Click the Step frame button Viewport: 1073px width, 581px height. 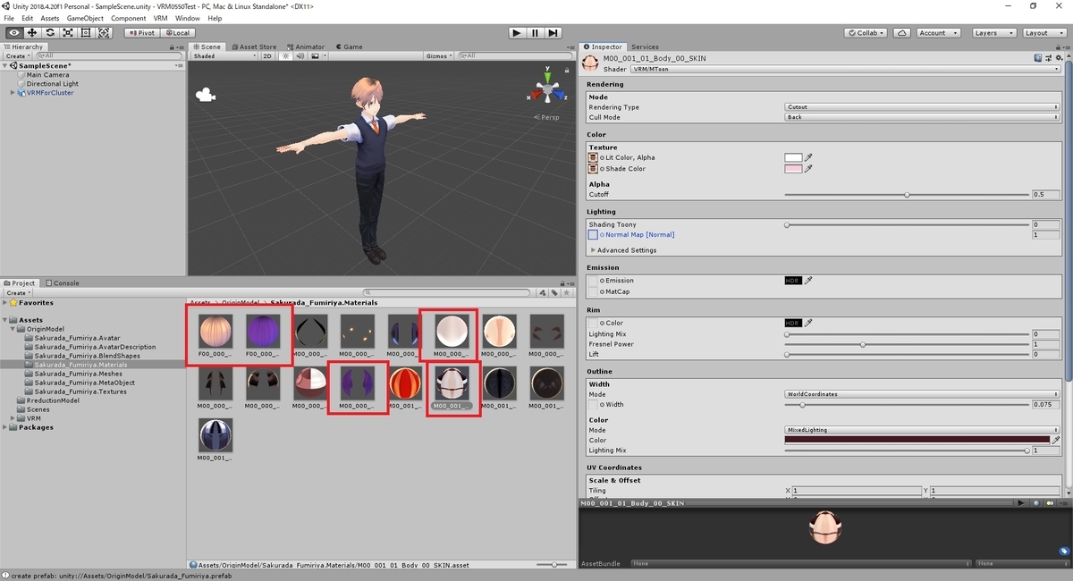coord(553,33)
